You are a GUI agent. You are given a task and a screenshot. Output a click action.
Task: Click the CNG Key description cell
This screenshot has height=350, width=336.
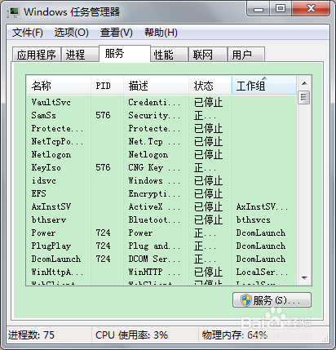(154, 167)
